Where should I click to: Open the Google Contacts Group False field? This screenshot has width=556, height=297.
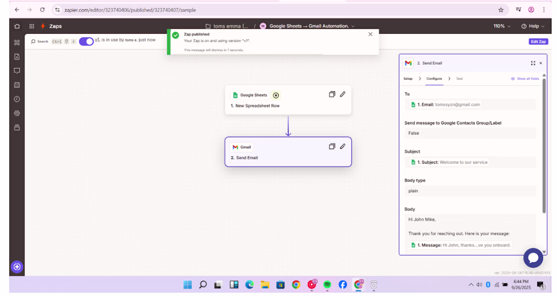470,134
